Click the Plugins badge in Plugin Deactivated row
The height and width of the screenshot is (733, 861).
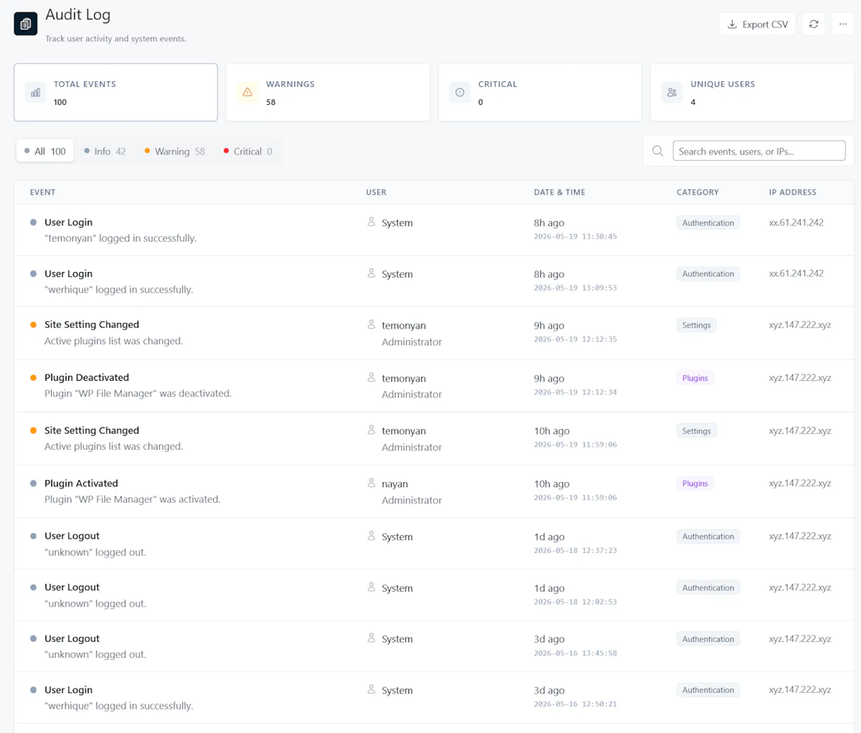(695, 378)
